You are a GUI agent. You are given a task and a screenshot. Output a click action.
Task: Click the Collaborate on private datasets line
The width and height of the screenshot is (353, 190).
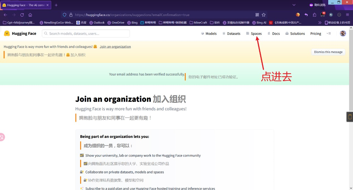point(124,172)
